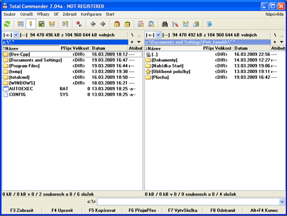Open the Označit menu
287x216 pixels.
pos(26,14)
